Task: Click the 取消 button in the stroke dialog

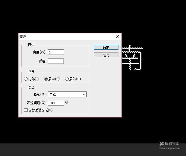Action: point(106,55)
